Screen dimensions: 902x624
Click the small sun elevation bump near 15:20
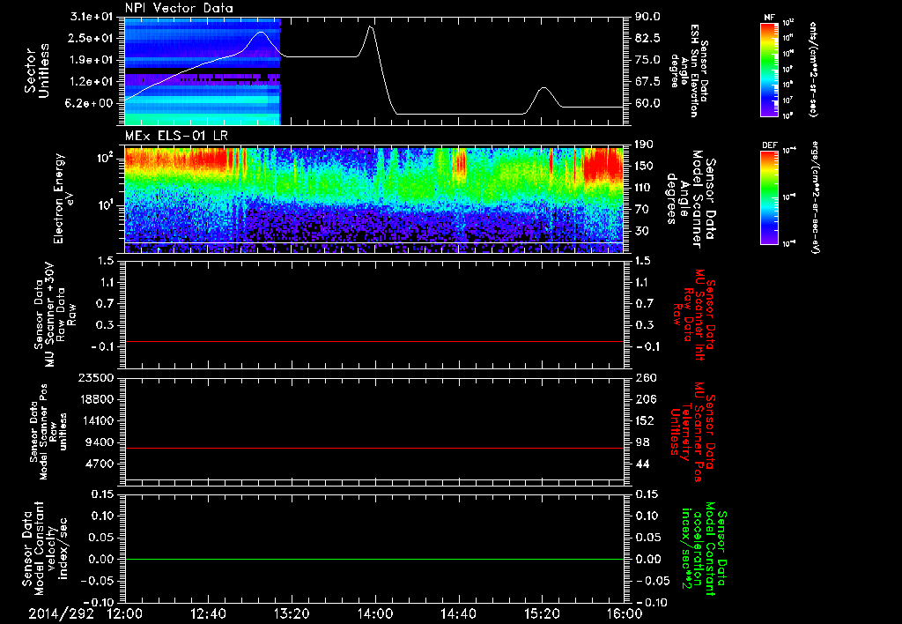tap(543, 89)
